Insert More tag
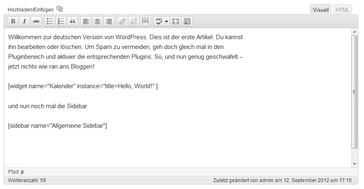This screenshot has height=189, width=364. (x=145, y=22)
